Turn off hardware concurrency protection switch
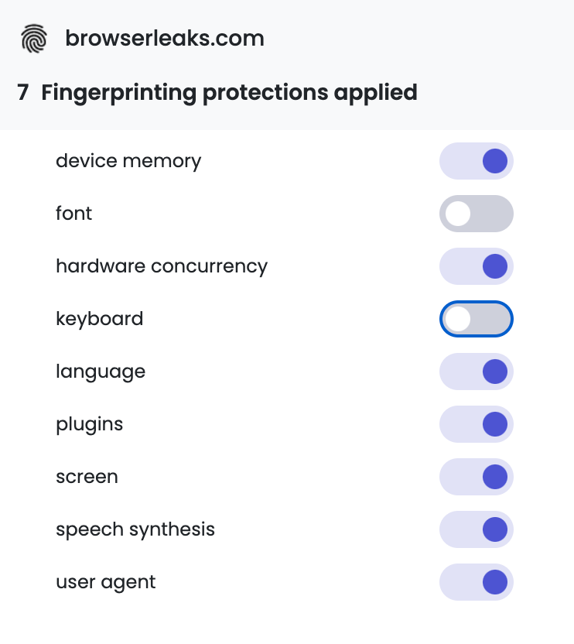574x644 pixels. click(x=477, y=266)
